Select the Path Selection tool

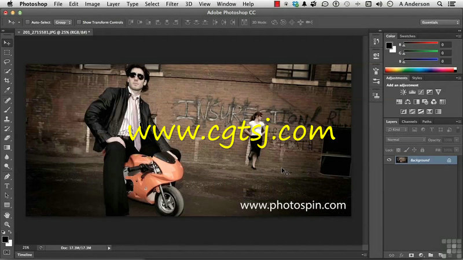pyautogui.click(x=7, y=195)
